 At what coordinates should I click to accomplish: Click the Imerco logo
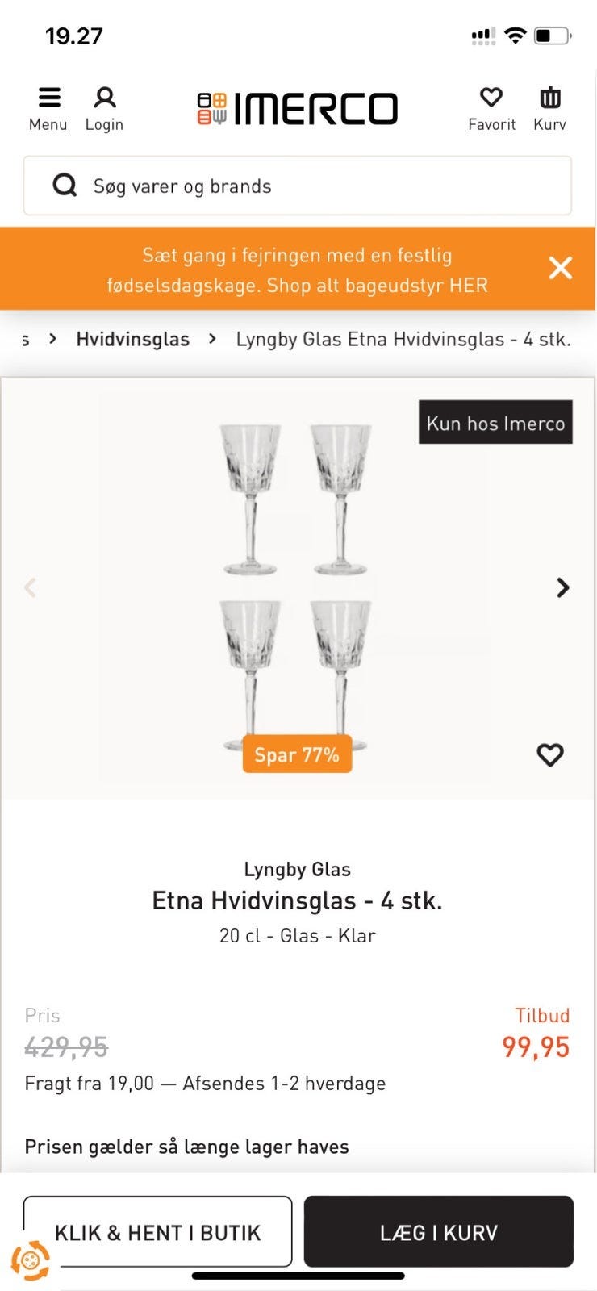point(298,109)
